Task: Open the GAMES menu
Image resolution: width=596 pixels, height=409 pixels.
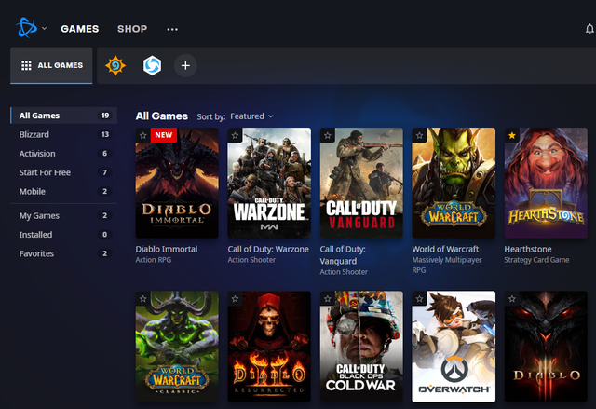Action: pos(80,29)
